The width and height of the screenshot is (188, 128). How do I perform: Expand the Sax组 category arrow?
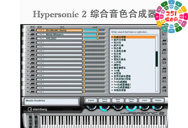(x=112, y=71)
